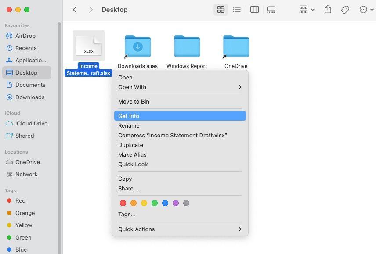376x254 pixels.
Task: Open the More options ellipsis menu
Action: tap(363, 9)
